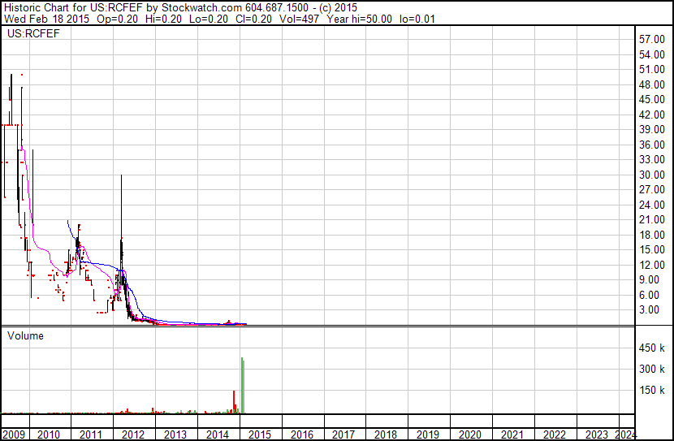This screenshot has height=441, width=674.
Task: Click the Wed Feb 18 2015 date text
Action: tap(46, 19)
